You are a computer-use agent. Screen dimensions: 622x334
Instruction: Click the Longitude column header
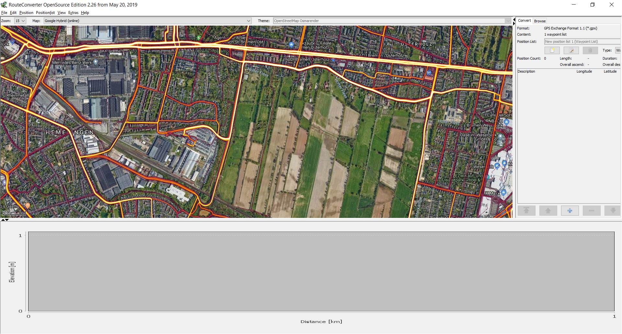click(584, 71)
